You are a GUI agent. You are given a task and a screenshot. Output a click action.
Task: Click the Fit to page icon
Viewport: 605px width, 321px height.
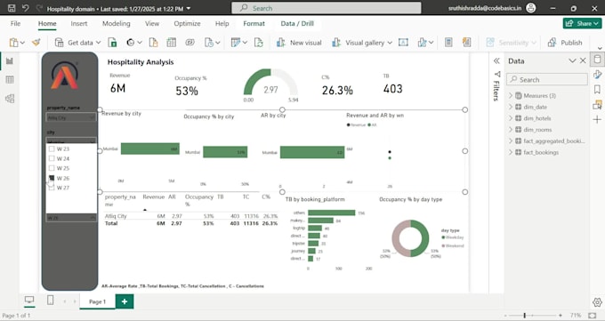pos(593,316)
